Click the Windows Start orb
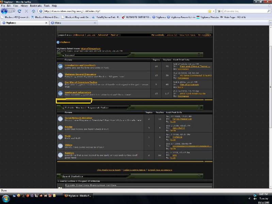 tap(5, 197)
